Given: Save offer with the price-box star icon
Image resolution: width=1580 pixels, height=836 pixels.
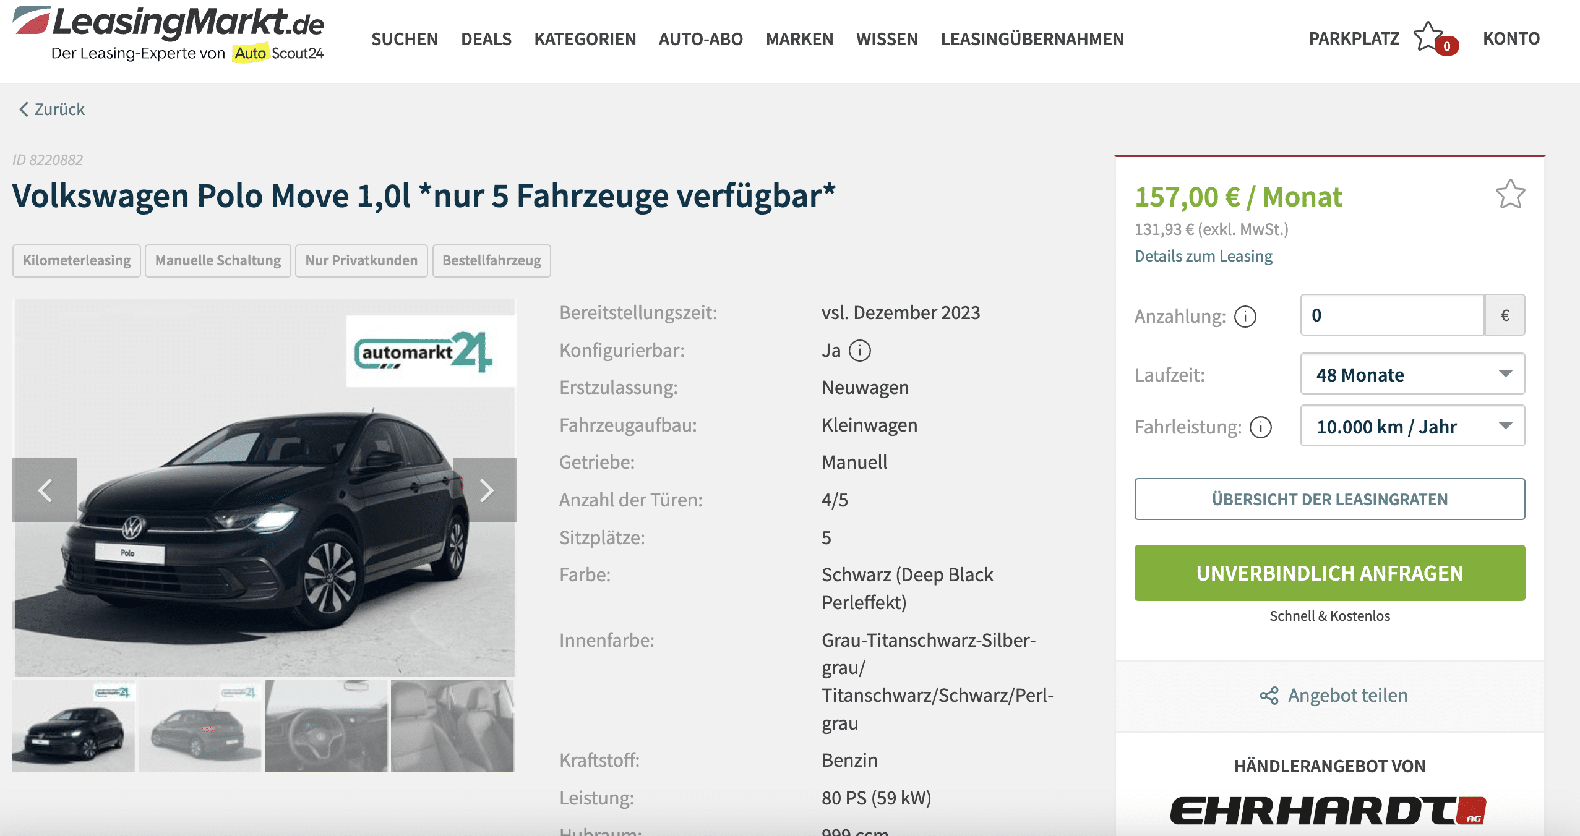Looking at the screenshot, I should 1510,195.
